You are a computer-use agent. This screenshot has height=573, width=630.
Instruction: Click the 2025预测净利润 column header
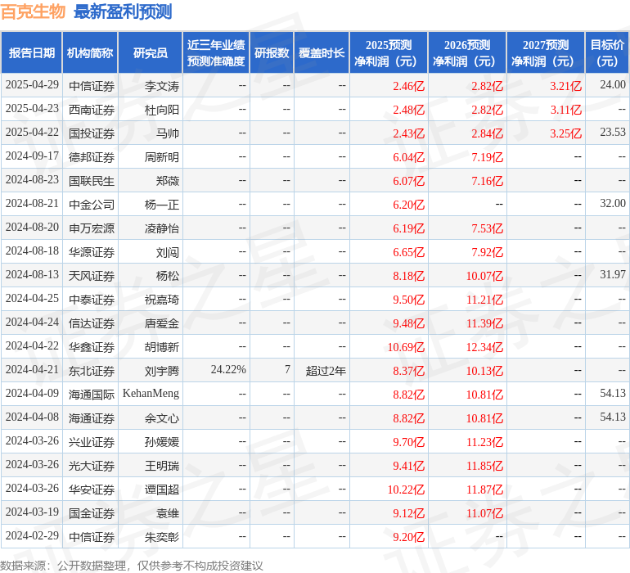(x=389, y=52)
